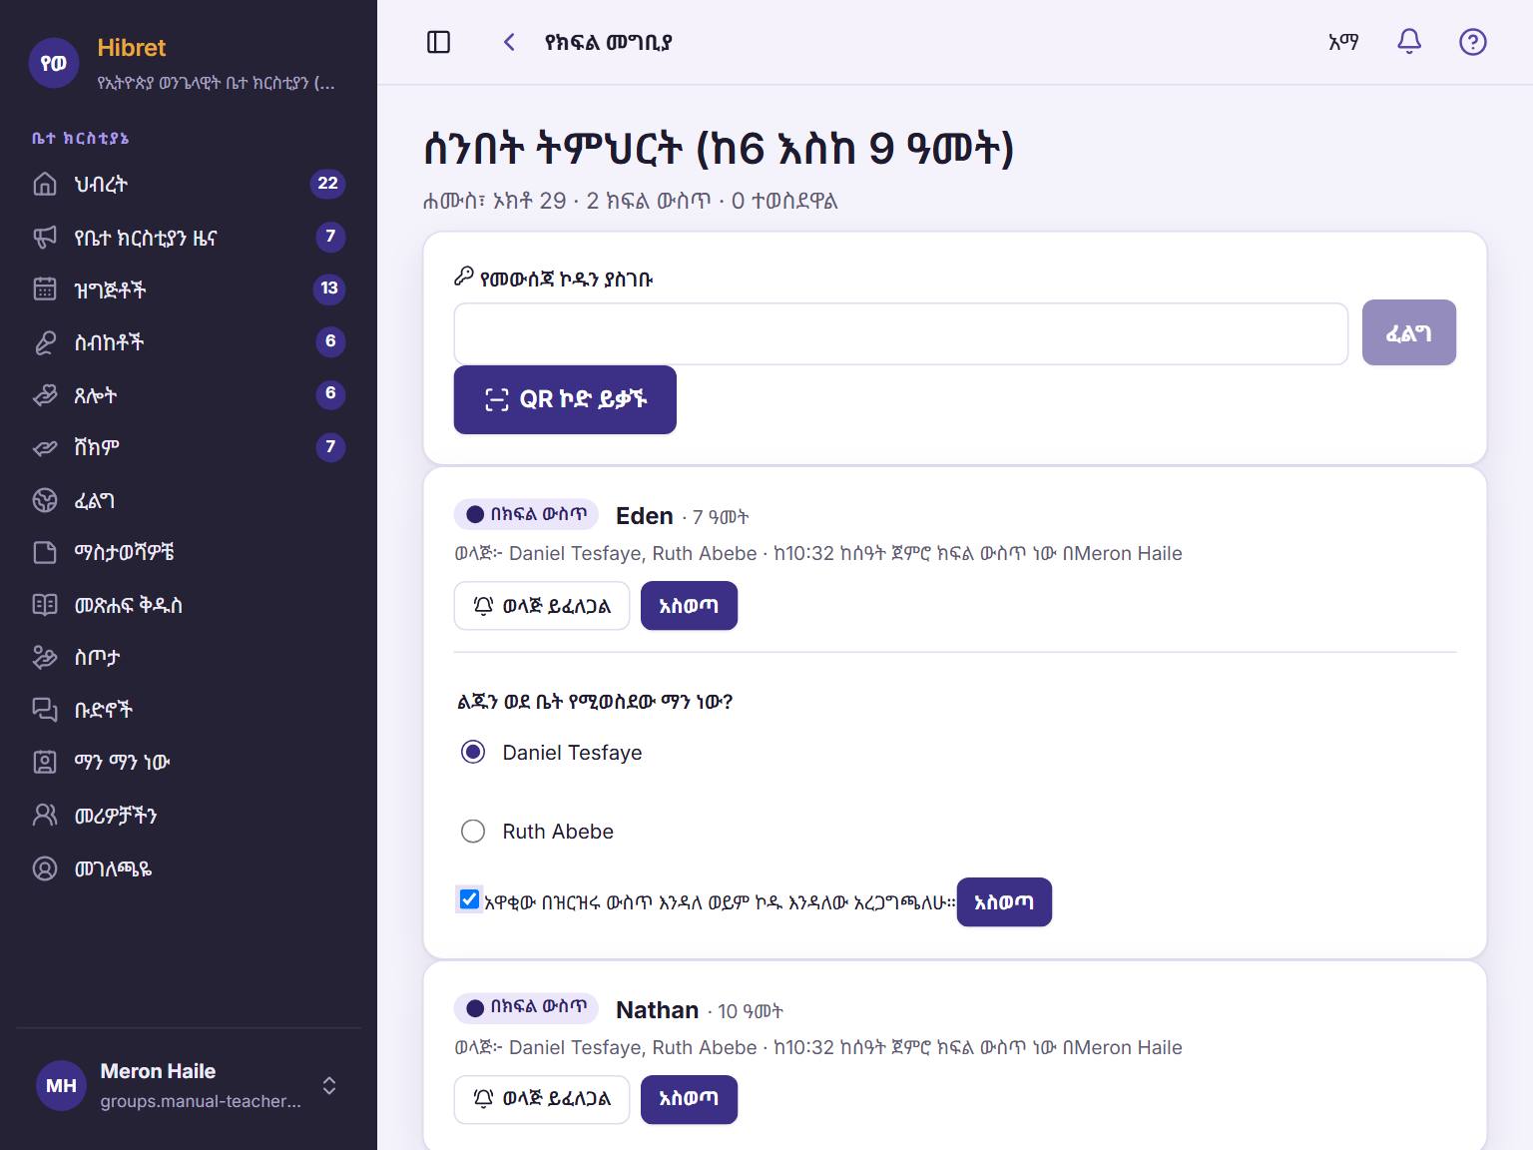Open ህብረት home in sidebar
This screenshot has height=1150, width=1533.
click(189, 184)
